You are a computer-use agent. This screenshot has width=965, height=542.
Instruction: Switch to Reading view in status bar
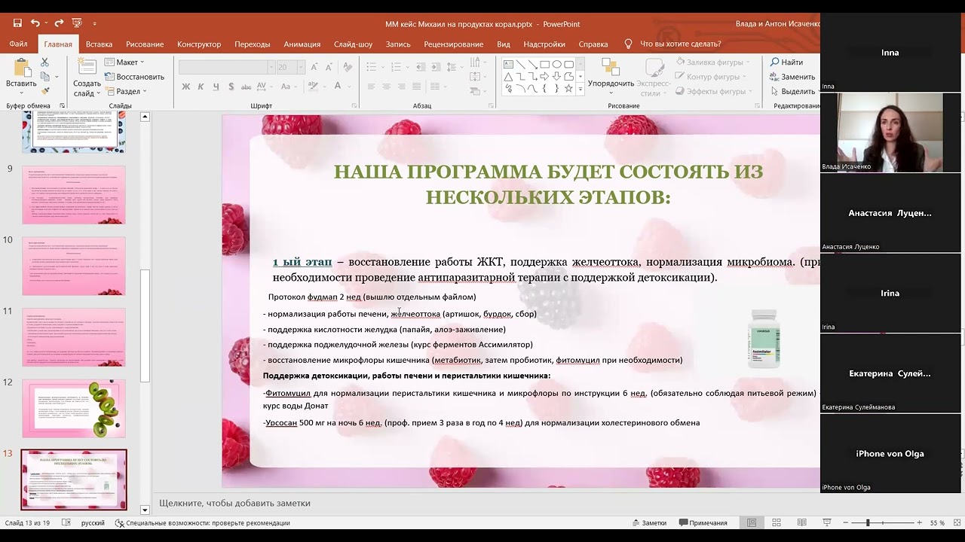[x=801, y=522]
